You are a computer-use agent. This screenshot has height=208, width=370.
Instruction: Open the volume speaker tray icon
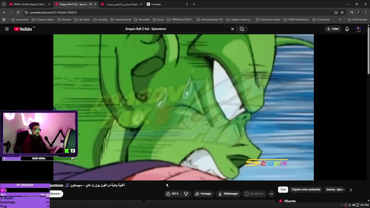pyautogui.click(x=354, y=205)
